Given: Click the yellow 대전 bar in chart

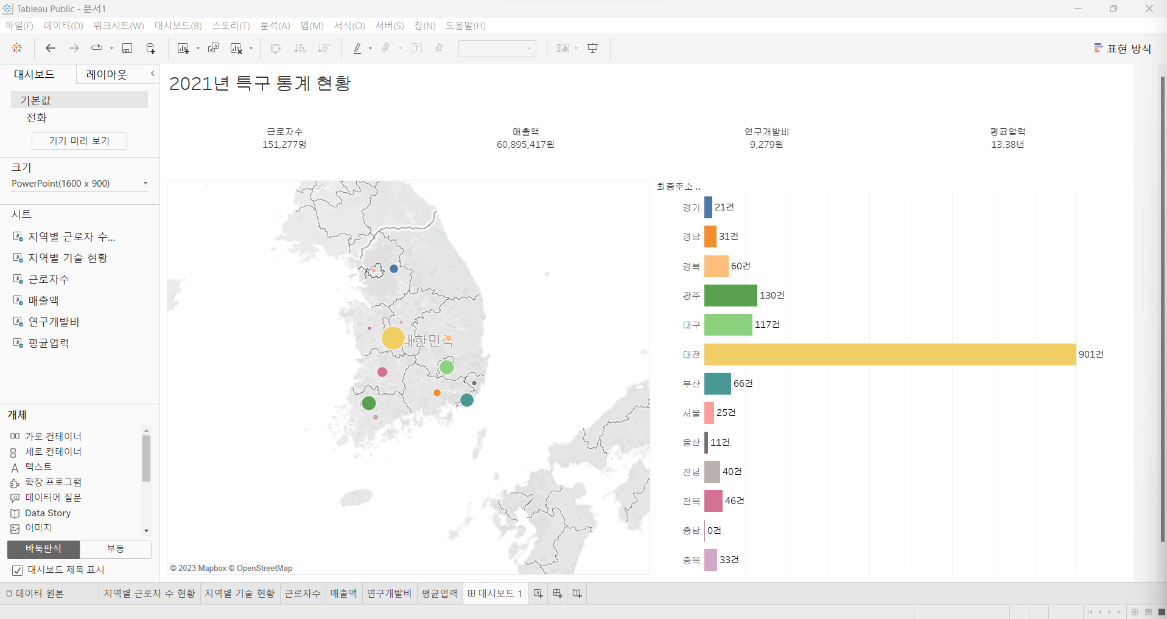Looking at the screenshot, I should coord(890,354).
